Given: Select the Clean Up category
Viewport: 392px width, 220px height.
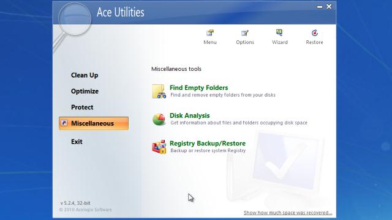Looking at the screenshot, I should [85, 75].
